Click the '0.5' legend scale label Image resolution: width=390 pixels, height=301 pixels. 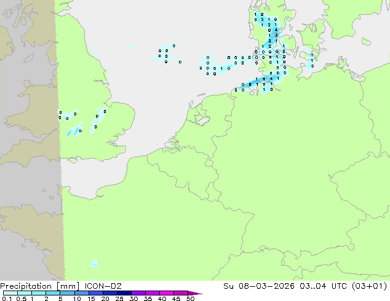pos(22,299)
